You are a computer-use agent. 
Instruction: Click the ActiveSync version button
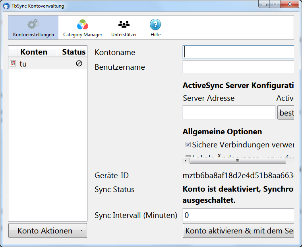286,113
